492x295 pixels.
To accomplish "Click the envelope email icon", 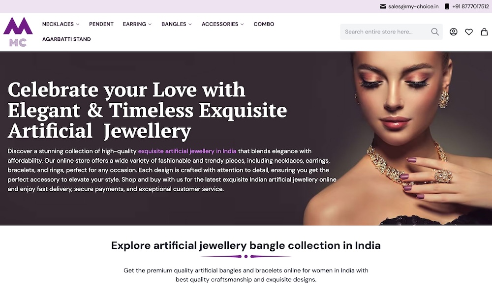I will [x=383, y=6].
